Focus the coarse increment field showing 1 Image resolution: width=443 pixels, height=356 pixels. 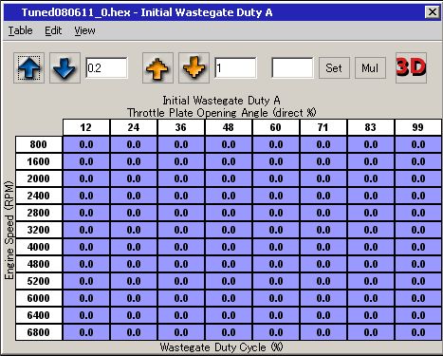coord(235,67)
